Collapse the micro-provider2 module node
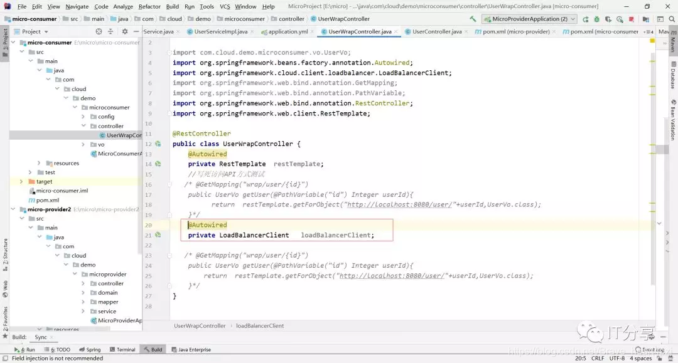This screenshot has width=678, height=363. [13, 209]
